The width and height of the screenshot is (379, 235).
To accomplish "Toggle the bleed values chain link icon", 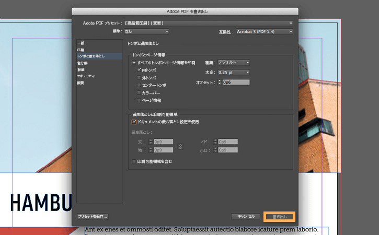I will [180, 146].
